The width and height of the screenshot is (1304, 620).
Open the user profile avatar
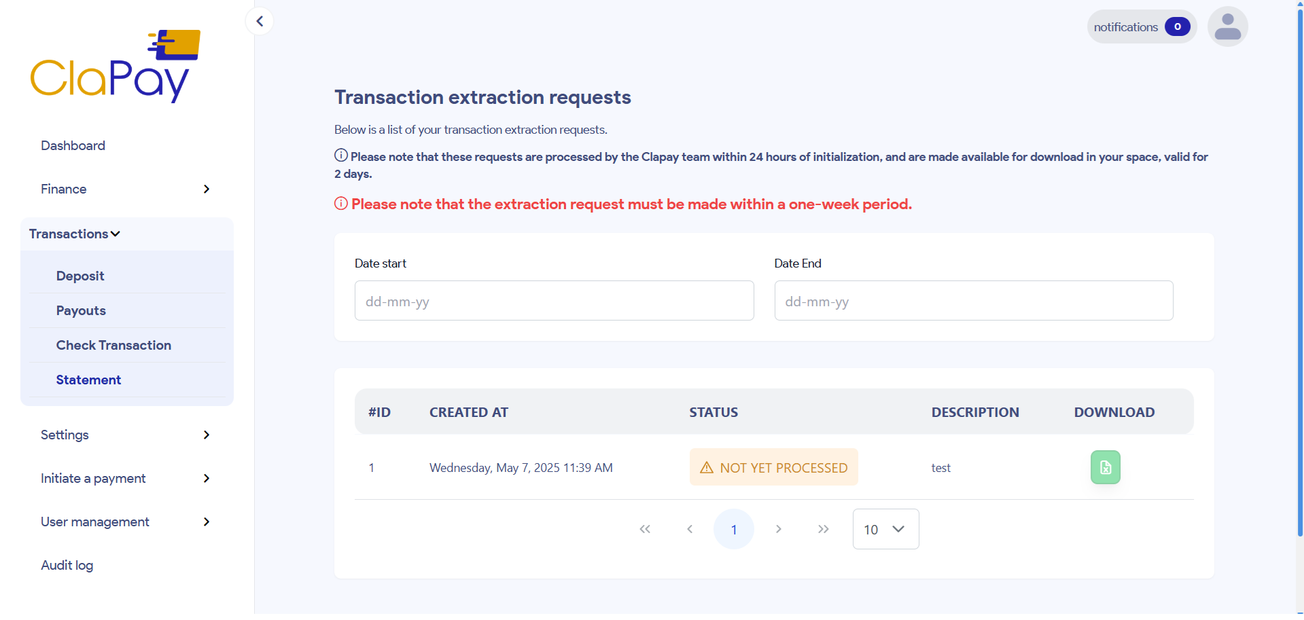1227,26
